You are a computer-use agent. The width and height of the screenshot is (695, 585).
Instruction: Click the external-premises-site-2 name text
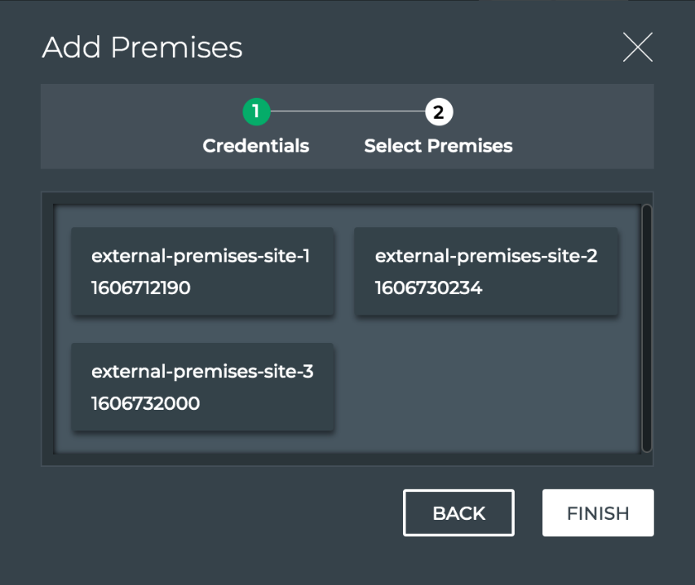pyautogui.click(x=486, y=256)
